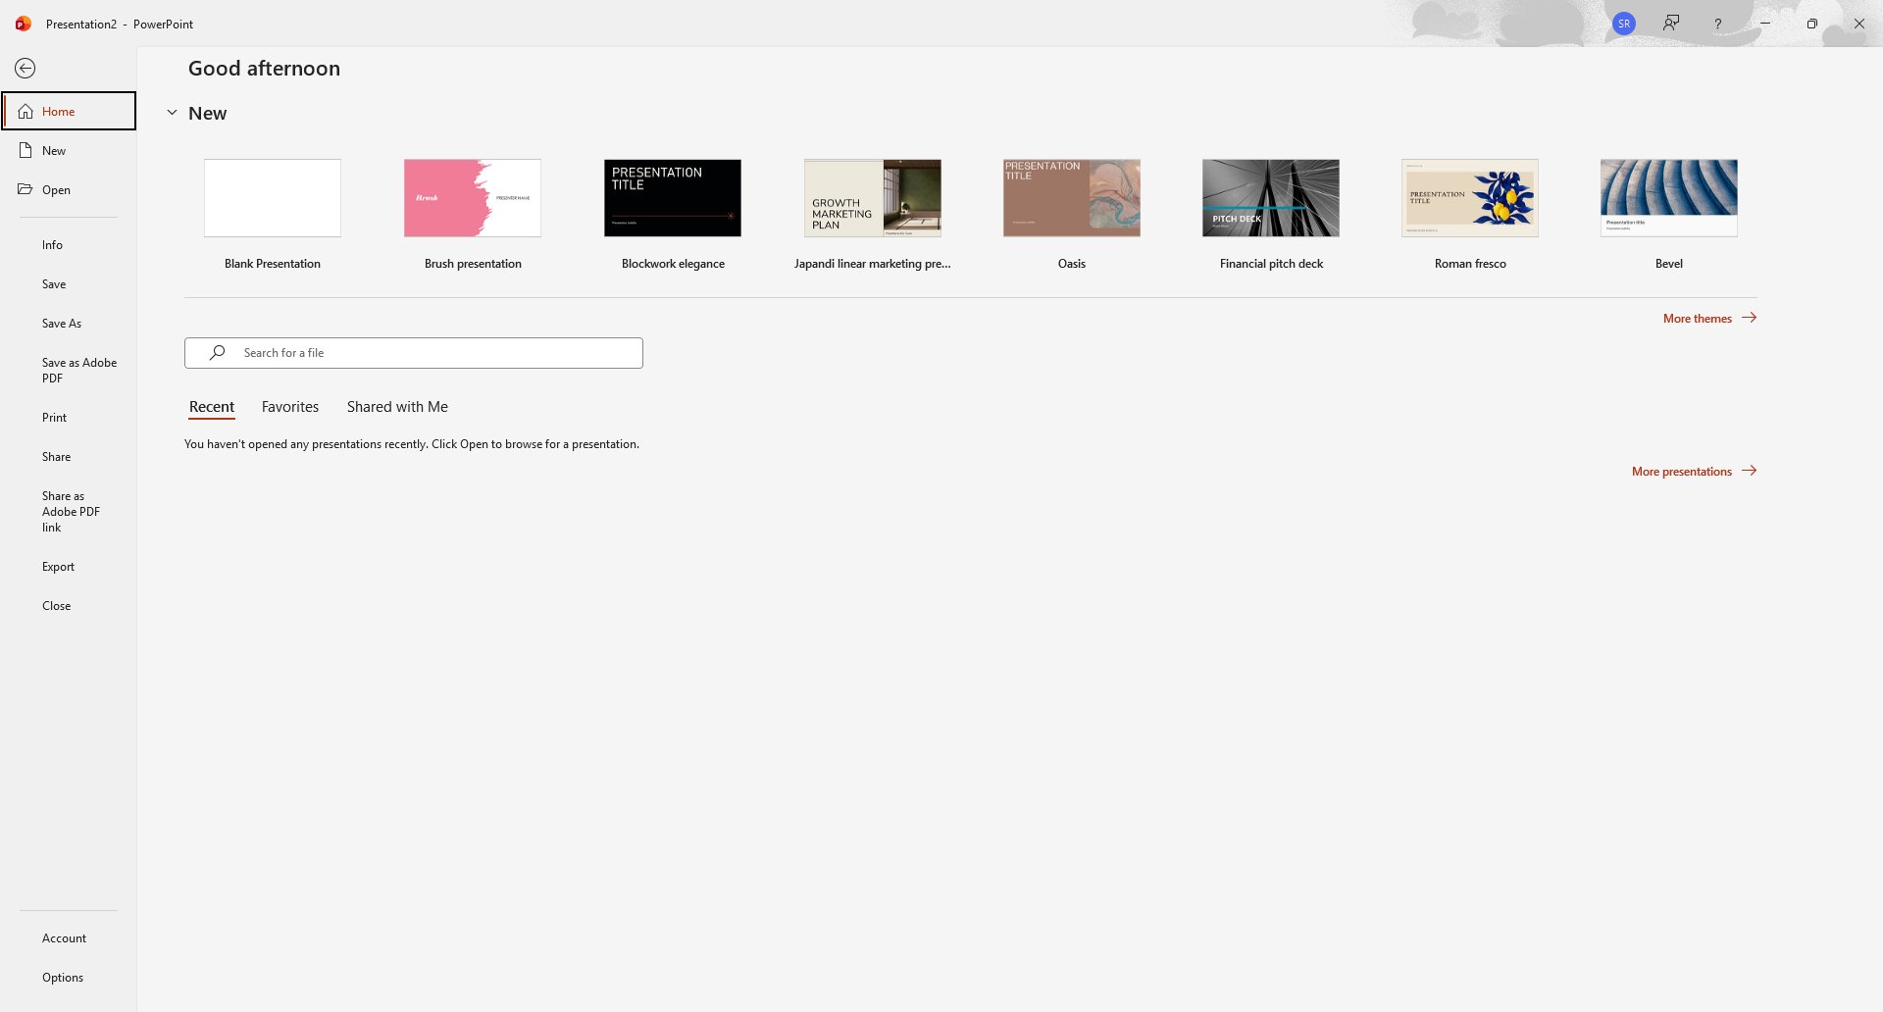The image size is (1883, 1012).
Task: Select Save as Adobe PDF
Action: pos(69,371)
